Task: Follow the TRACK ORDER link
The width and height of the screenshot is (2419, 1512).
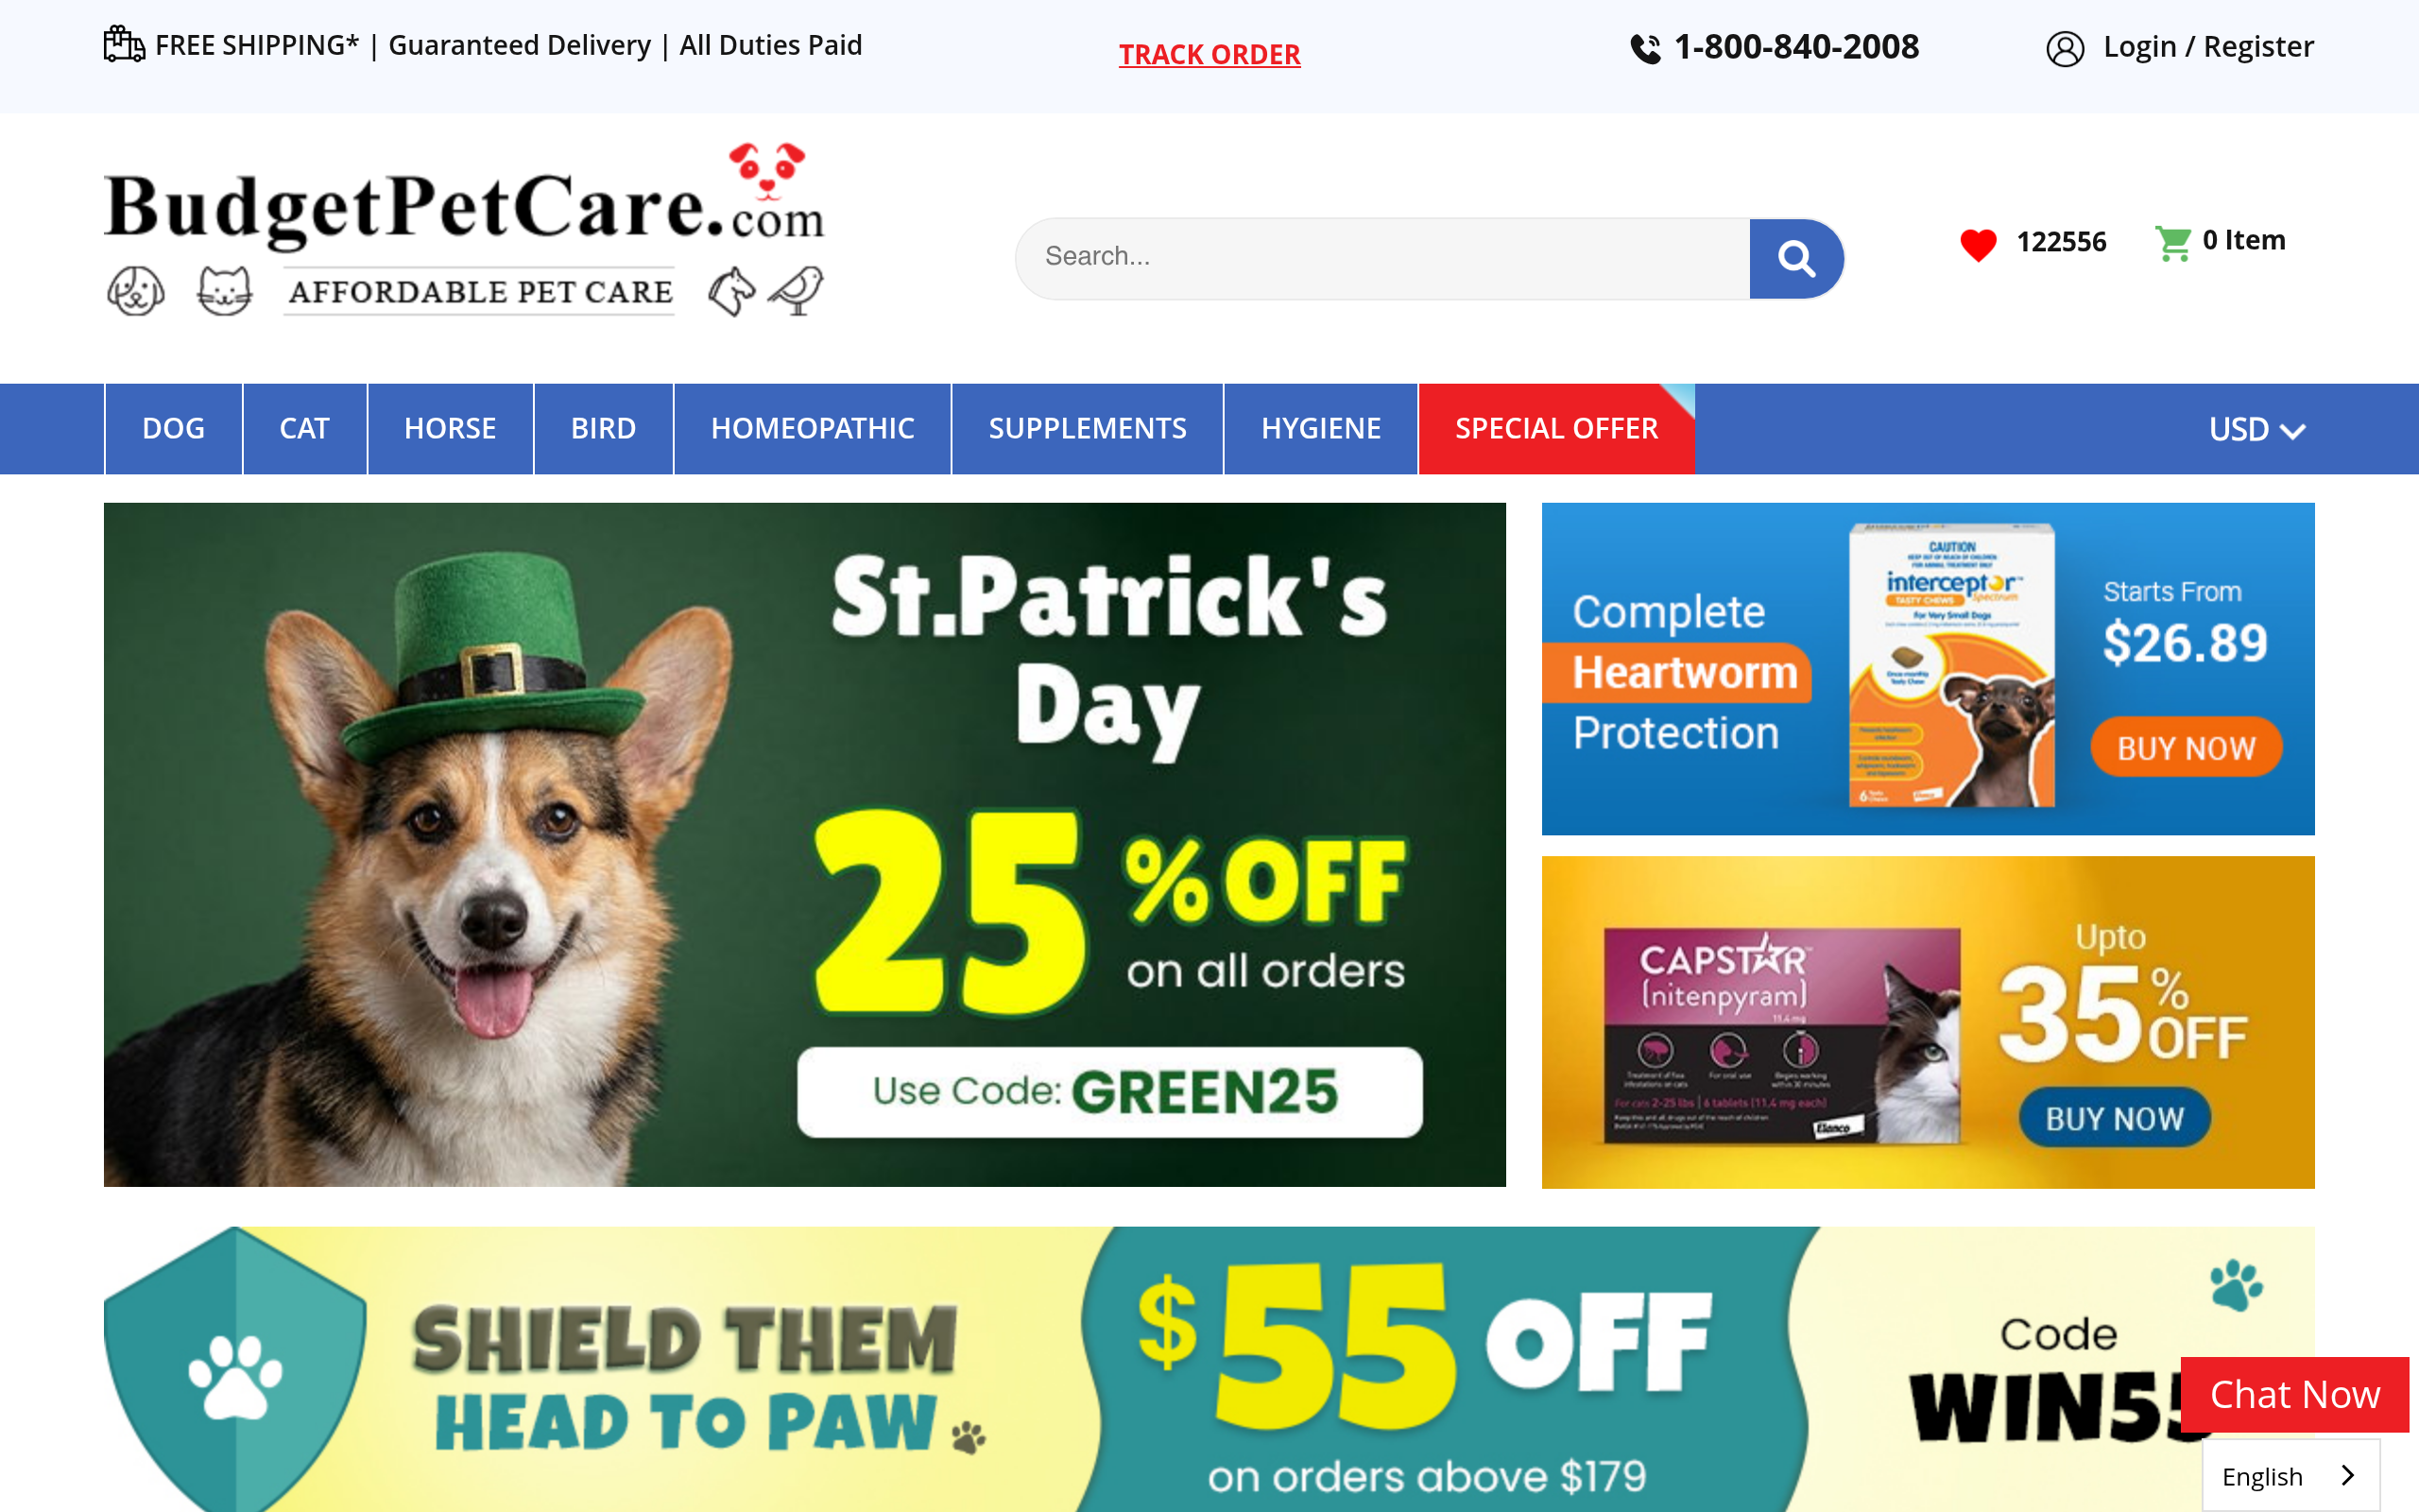Action: (1209, 54)
